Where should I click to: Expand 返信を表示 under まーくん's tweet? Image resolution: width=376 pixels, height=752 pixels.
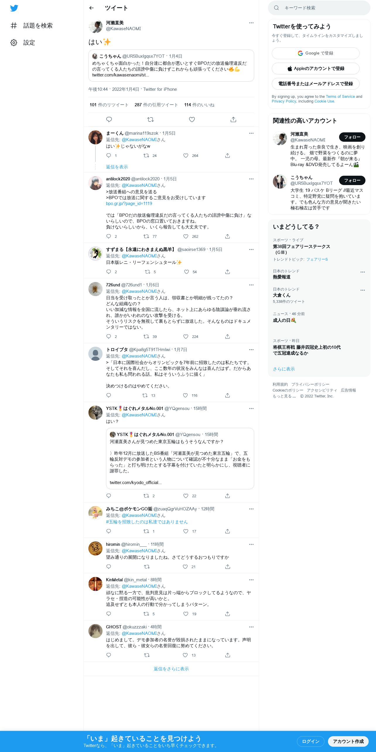point(117,167)
